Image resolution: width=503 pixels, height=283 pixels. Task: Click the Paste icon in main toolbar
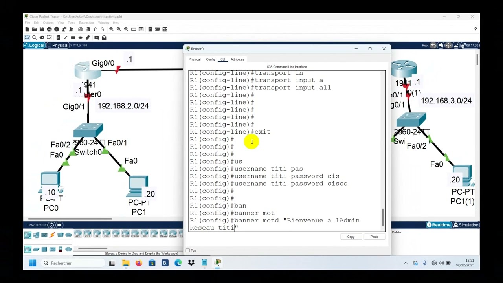click(x=88, y=29)
